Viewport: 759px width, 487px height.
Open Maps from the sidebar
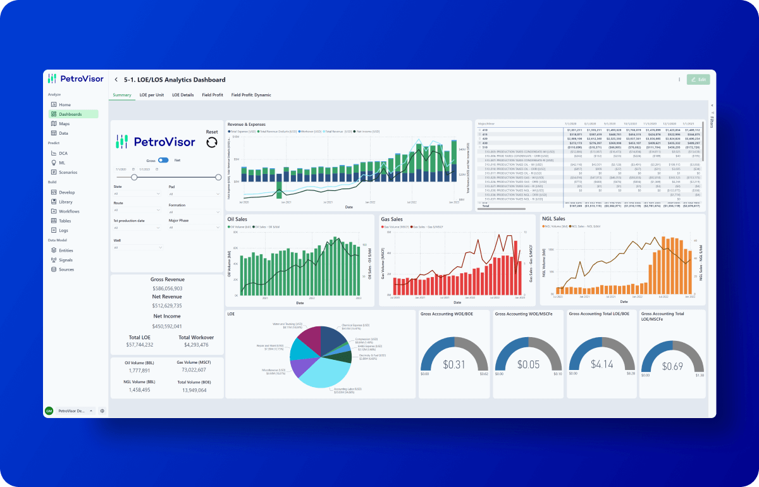64,124
